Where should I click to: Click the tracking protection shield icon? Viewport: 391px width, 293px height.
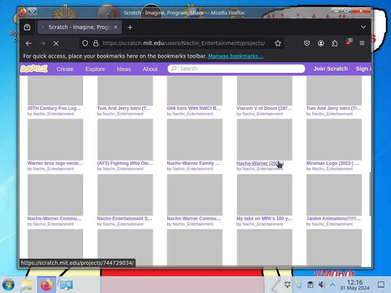85,43
